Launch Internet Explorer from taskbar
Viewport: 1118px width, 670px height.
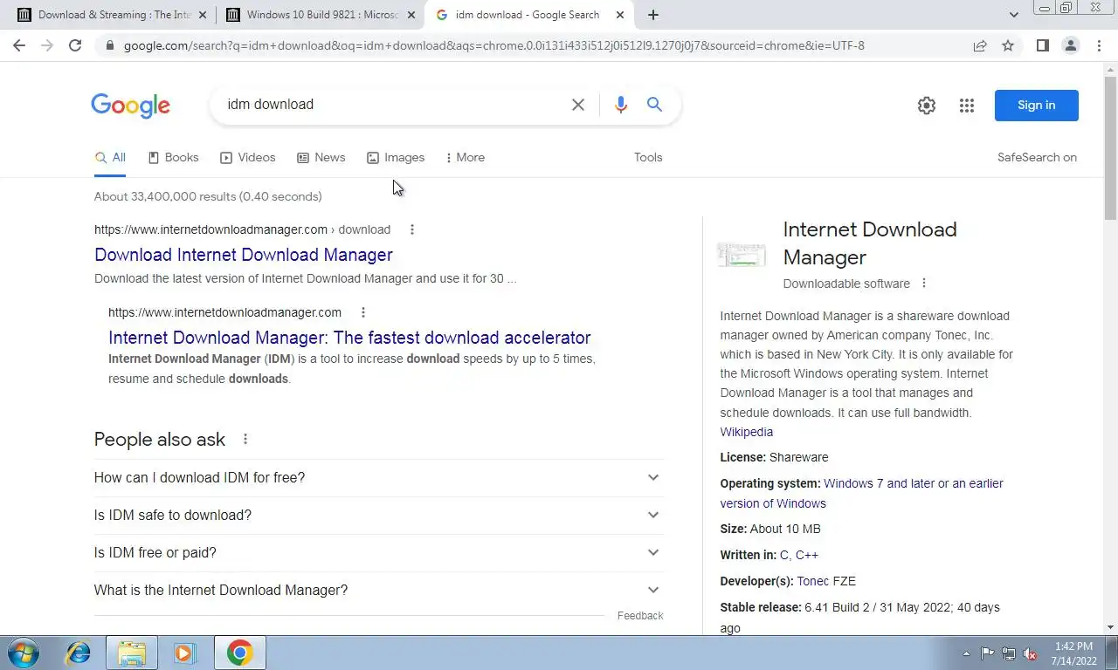coord(79,653)
